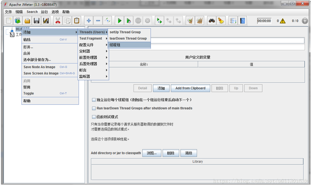
Task: Expand 监听器 submenu
Action: point(93,77)
